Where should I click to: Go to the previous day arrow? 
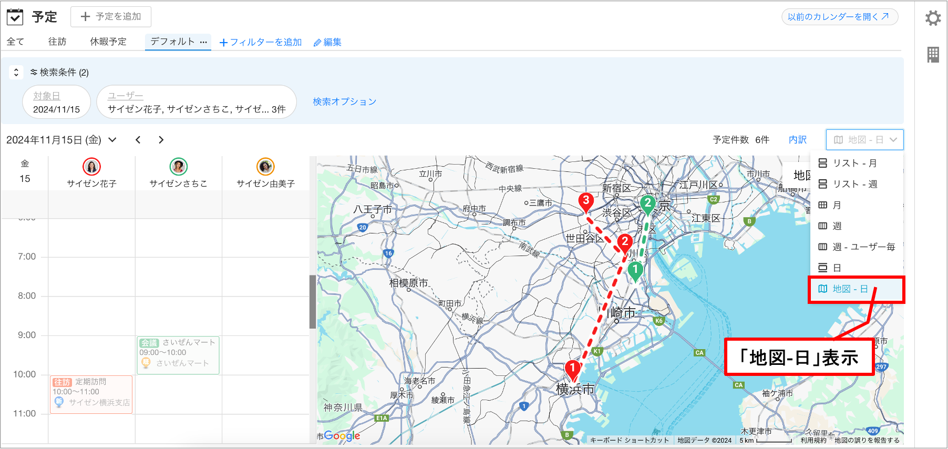138,140
